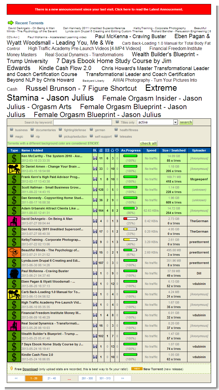This screenshot has height=390, width=219.
Task: Check the health/fitness category checkbox
Action: (x=116, y=129)
